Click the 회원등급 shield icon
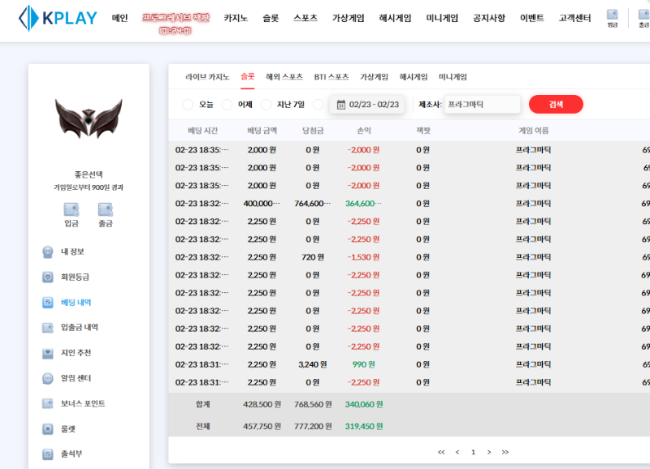 click(48, 277)
